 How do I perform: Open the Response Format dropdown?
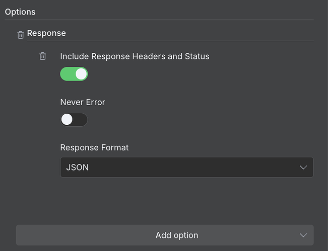click(186, 168)
